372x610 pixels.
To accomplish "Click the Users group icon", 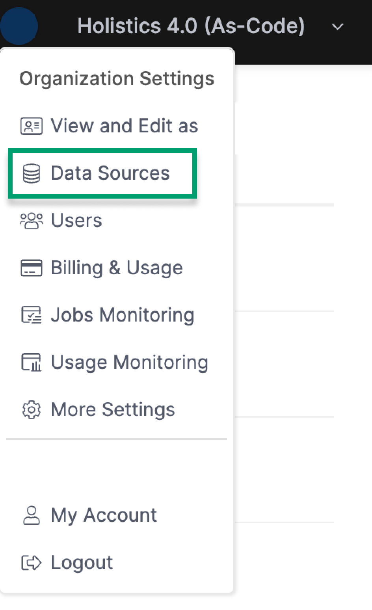I will 31,221.
